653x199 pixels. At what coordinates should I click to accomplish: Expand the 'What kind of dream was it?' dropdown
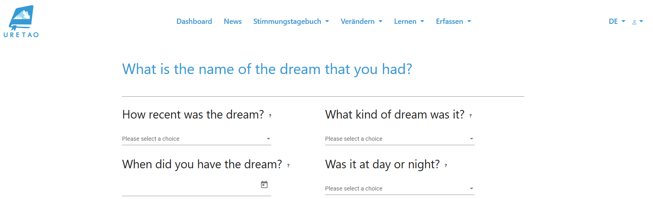399,139
